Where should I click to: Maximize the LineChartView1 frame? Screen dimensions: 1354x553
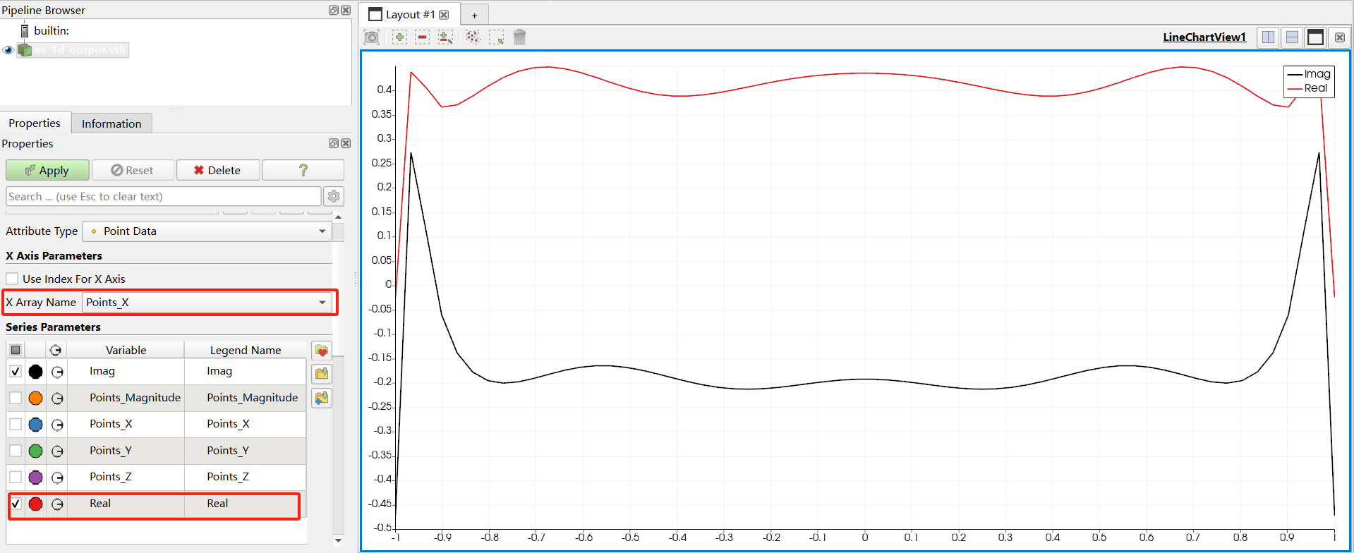(x=1315, y=37)
